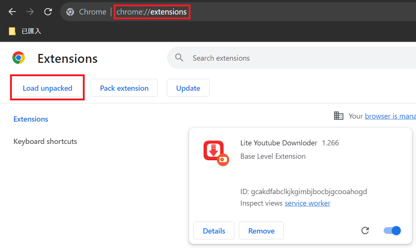Viewport: 416px width, 248px height.
Task: Click the managed browser building icon
Action: [x=338, y=116]
